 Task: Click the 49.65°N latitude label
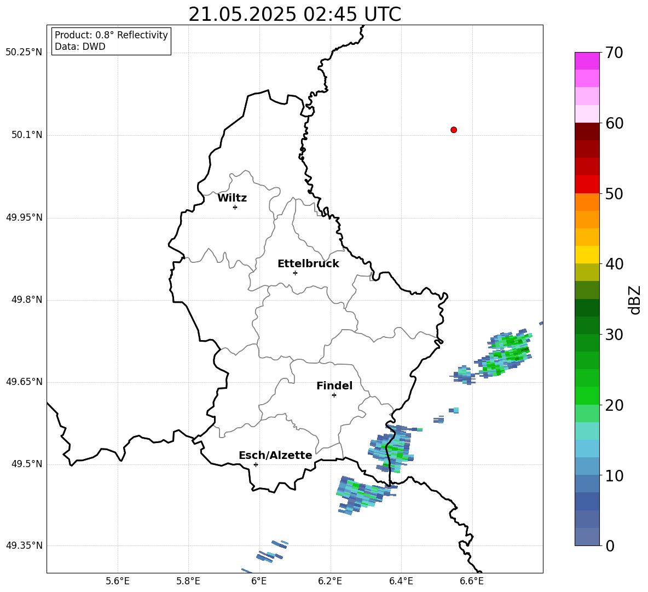(24, 382)
